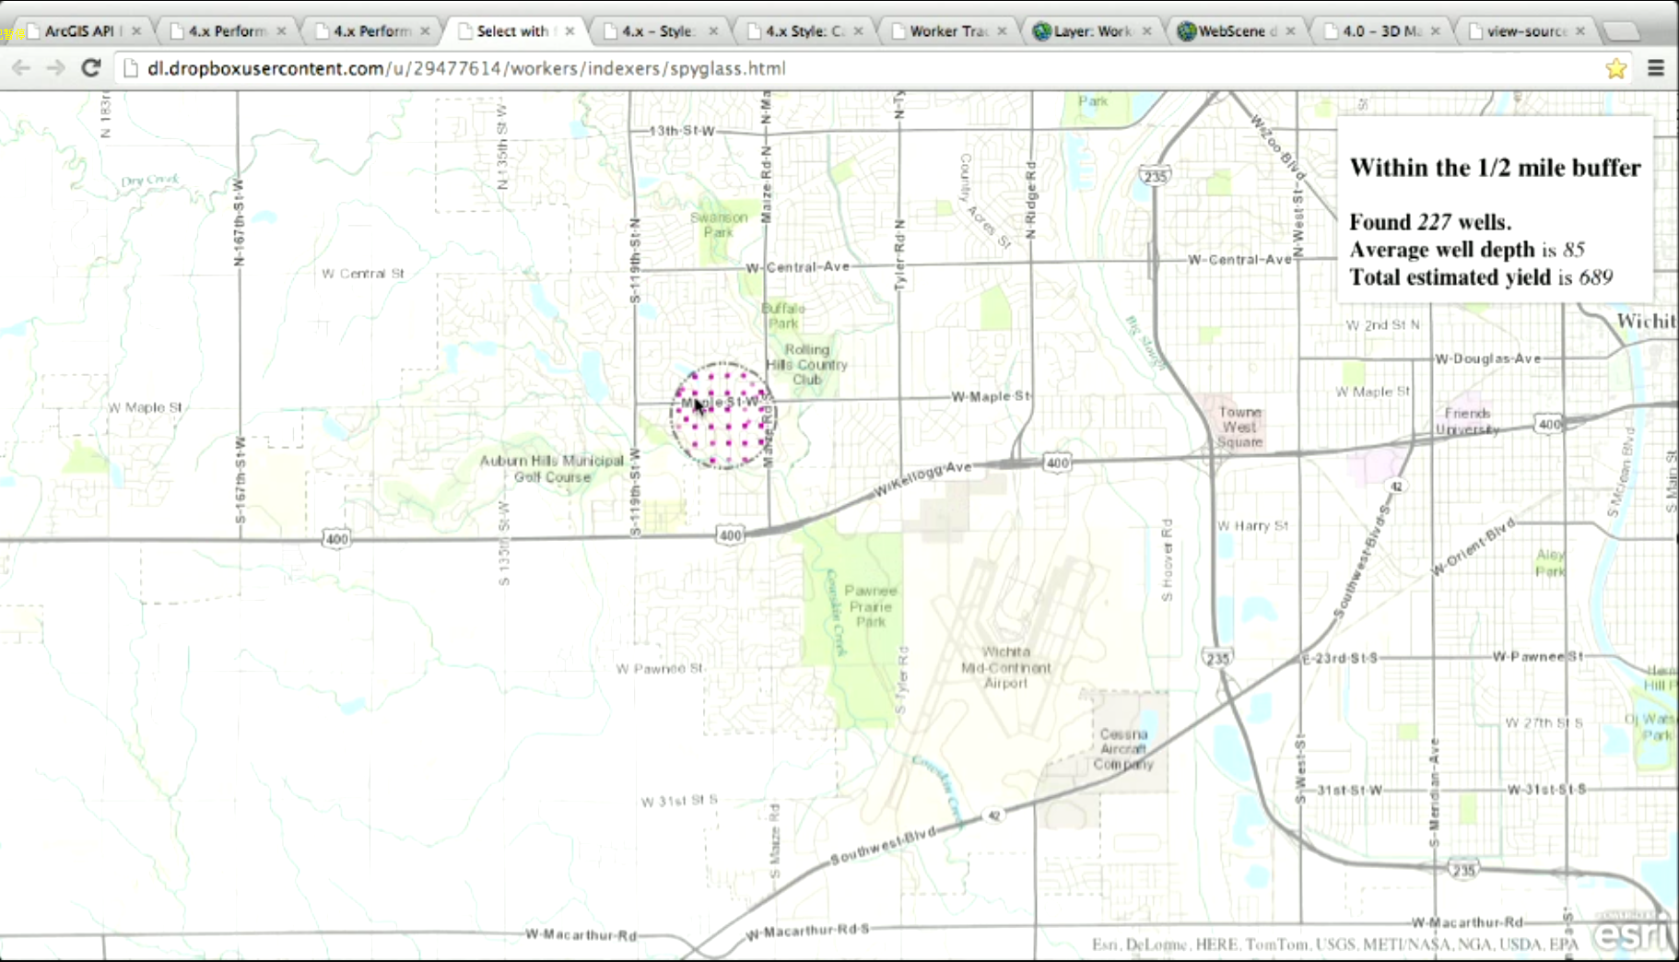Go back with the browser back arrow
This screenshot has height=962, width=1679.
point(21,68)
